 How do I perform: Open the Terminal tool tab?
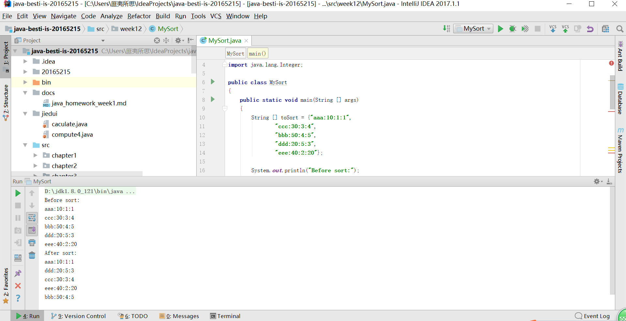[x=225, y=316]
